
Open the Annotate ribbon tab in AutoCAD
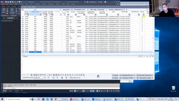click(14, 6)
